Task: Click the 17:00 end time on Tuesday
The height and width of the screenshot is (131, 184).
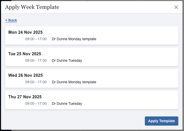Action: (42, 61)
